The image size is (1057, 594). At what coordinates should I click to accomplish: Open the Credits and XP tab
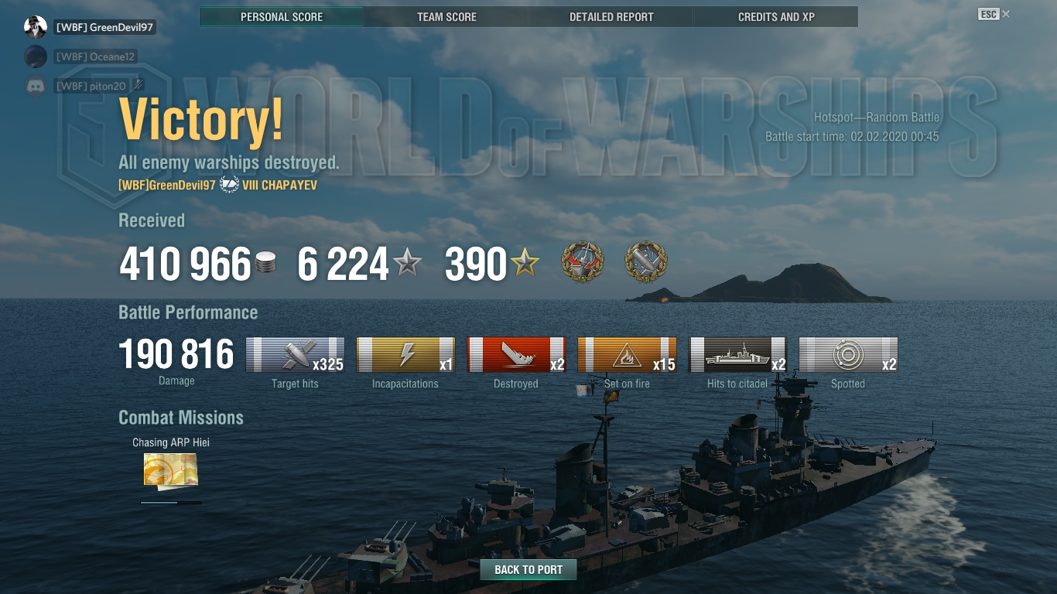pos(776,16)
